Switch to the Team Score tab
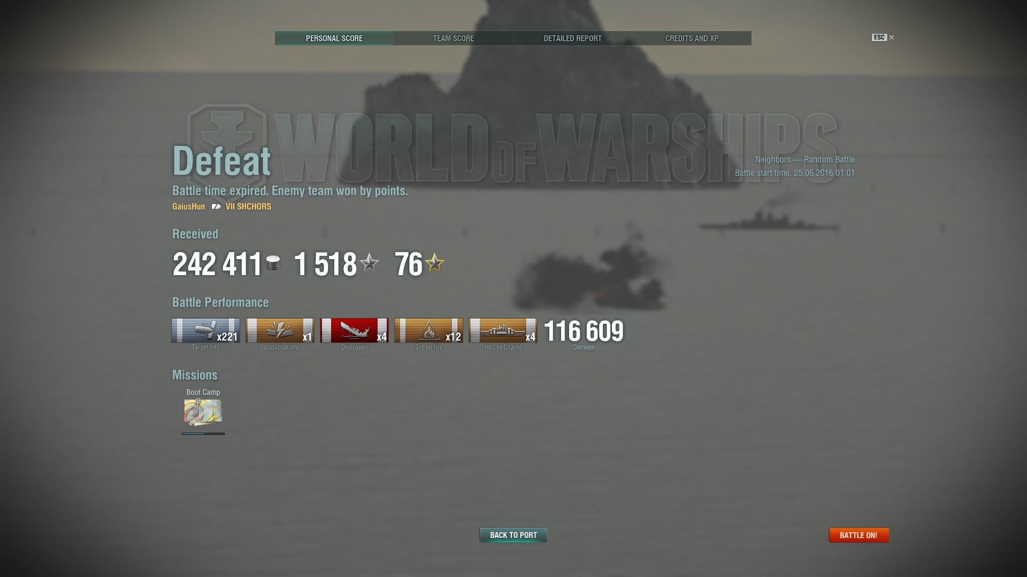 (x=454, y=38)
